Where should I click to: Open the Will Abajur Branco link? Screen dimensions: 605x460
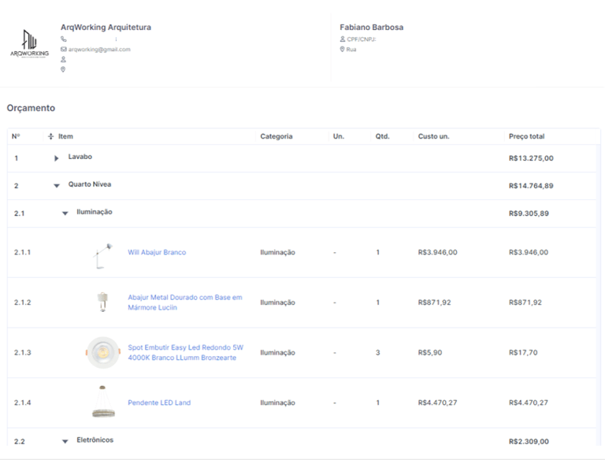[x=157, y=252]
